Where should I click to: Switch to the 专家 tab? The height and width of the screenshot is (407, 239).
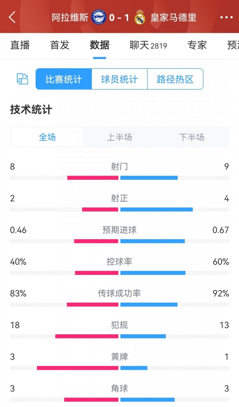197,46
